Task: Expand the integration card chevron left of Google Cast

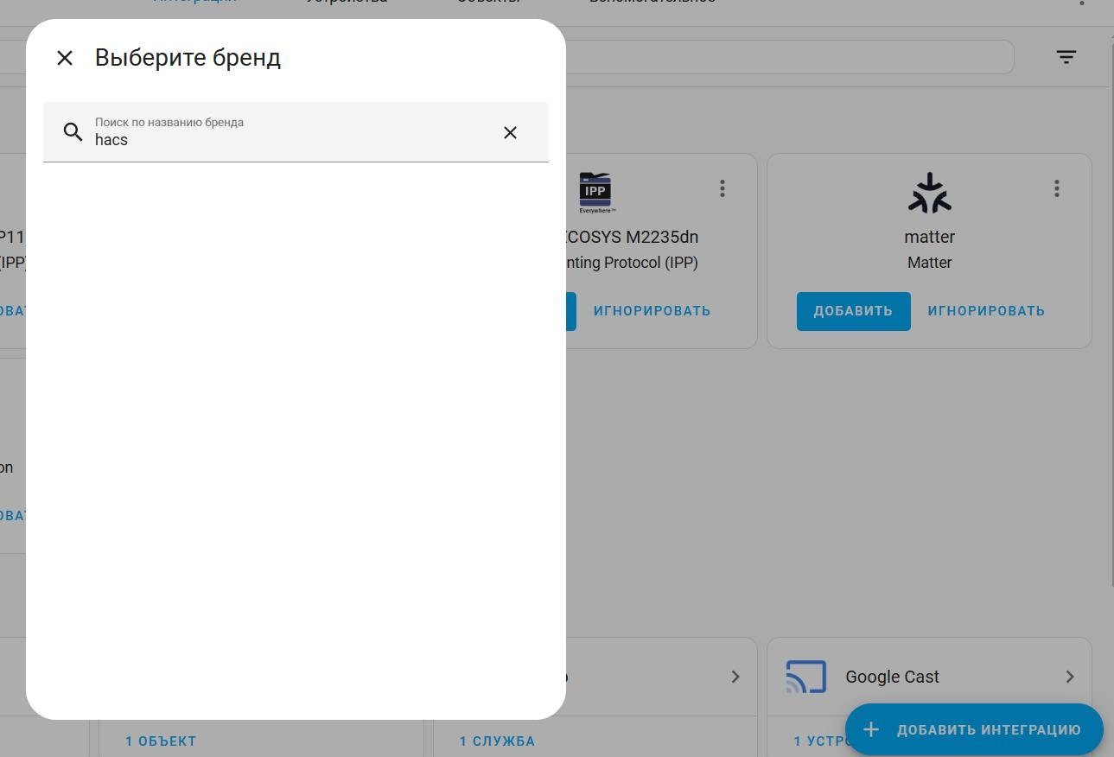Action: 735,677
